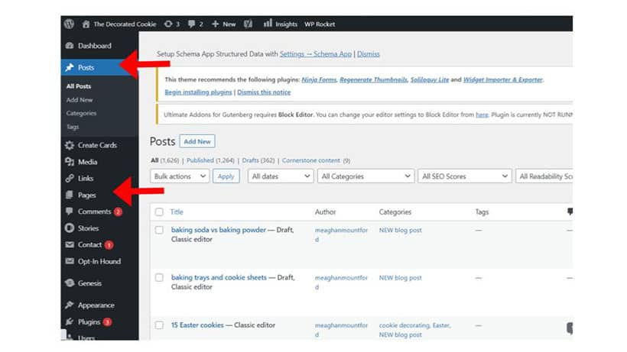Sort posts by Title column header
This screenshot has width=627, height=352.
(x=177, y=212)
